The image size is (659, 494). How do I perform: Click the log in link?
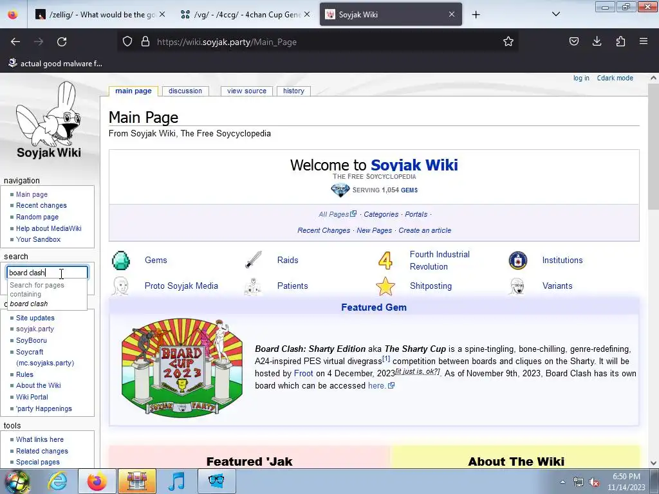point(581,78)
